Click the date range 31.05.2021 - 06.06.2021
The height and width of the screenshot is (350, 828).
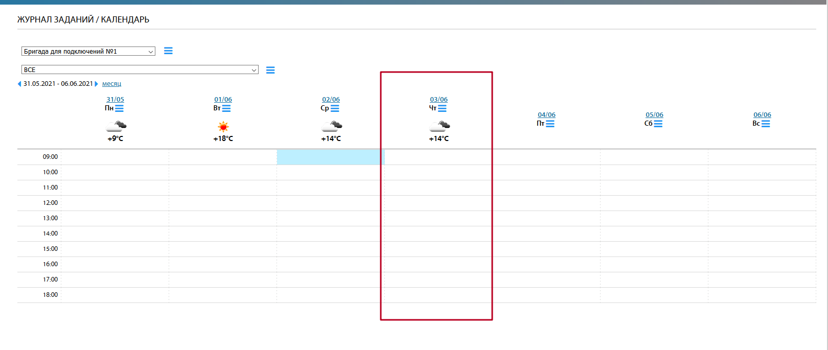[58, 84]
